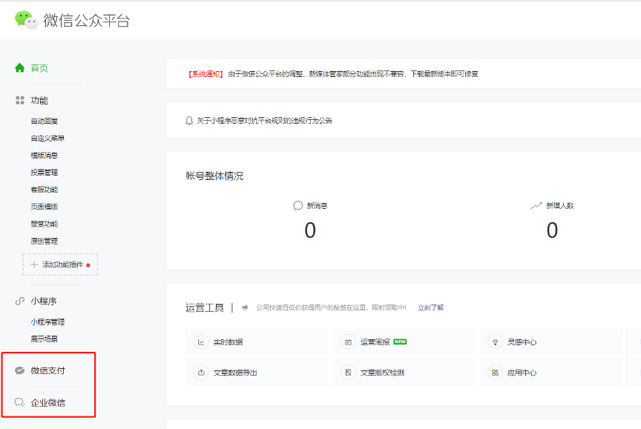This screenshot has height=429, width=641.
Task: Click the 功能 grid icon in sidebar
Action: coord(19,101)
